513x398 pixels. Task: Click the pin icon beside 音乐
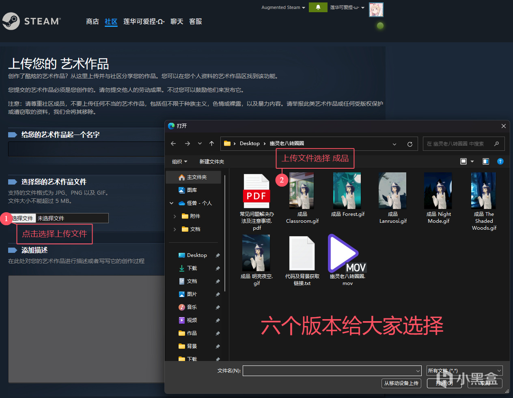tap(218, 307)
